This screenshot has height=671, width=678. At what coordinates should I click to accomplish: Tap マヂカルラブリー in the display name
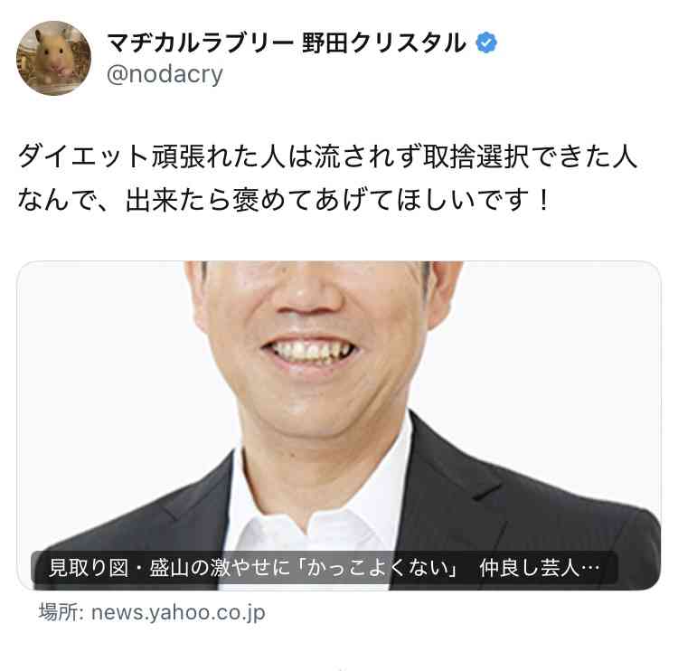coord(200,43)
